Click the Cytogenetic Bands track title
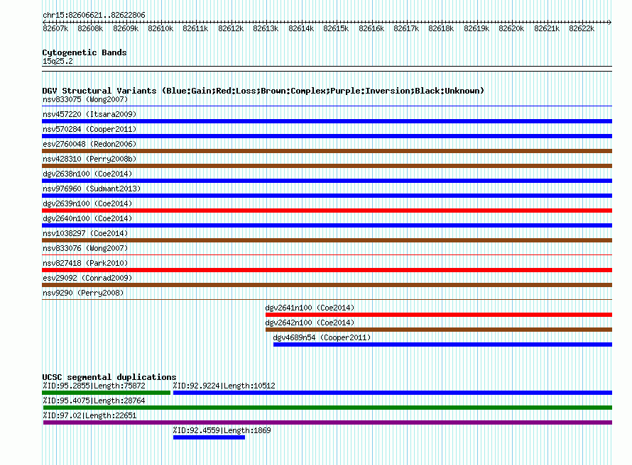The width and height of the screenshot is (632, 465). coord(85,52)
